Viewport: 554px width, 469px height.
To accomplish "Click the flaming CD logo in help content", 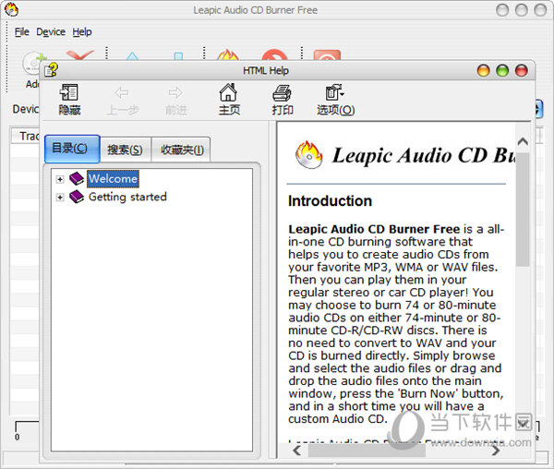I will tap(308, 155).
